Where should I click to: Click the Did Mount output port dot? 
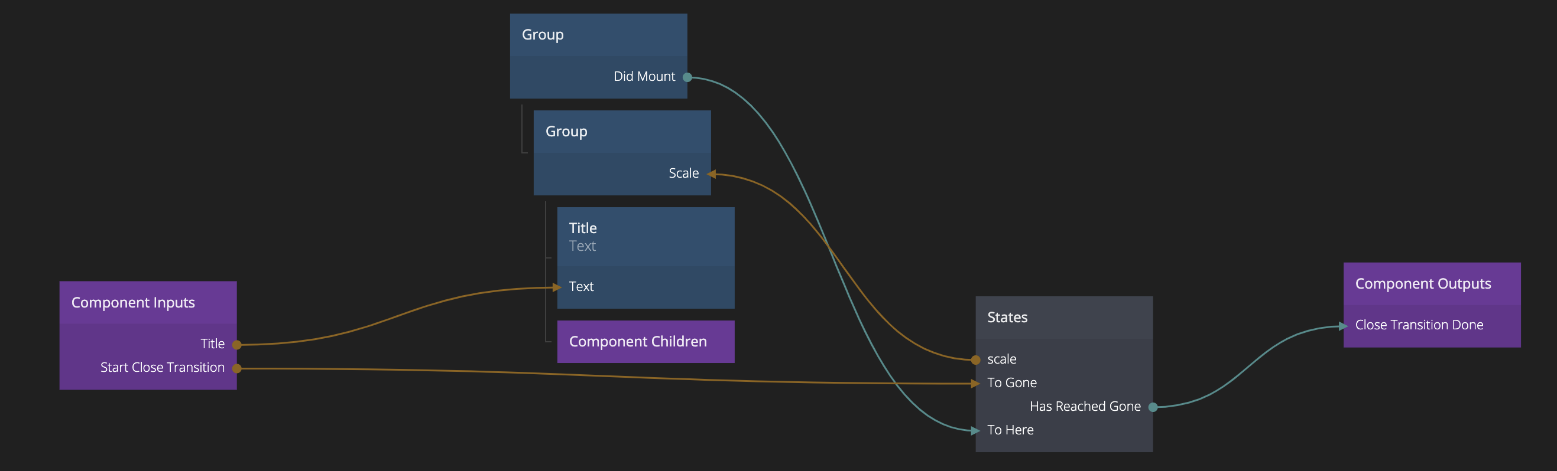tap(687, 77)
